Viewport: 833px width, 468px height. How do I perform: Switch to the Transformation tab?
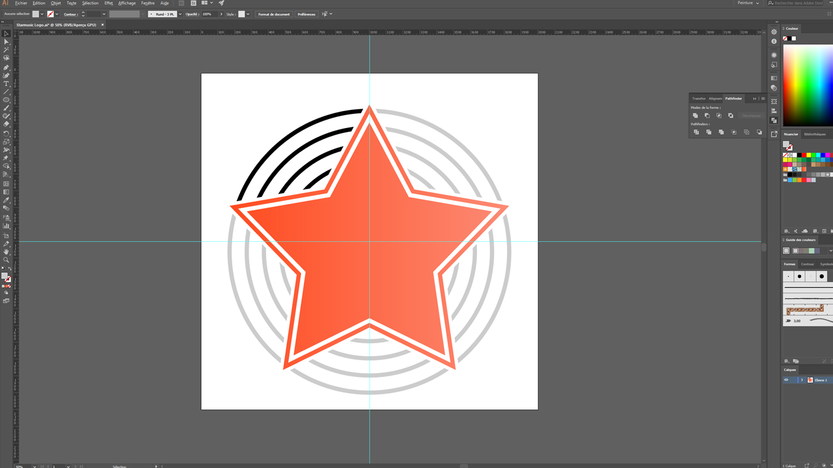point(699,99)
